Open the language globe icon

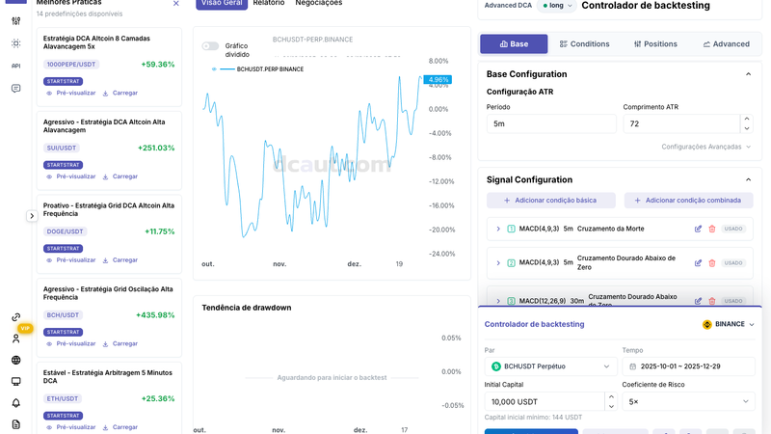point(15,360)
